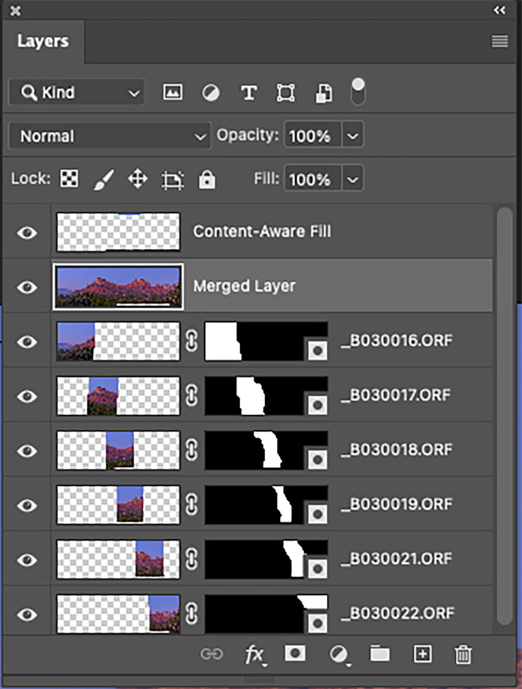
Task: Open the Normal blend mode dropdown
Action: 109,136
